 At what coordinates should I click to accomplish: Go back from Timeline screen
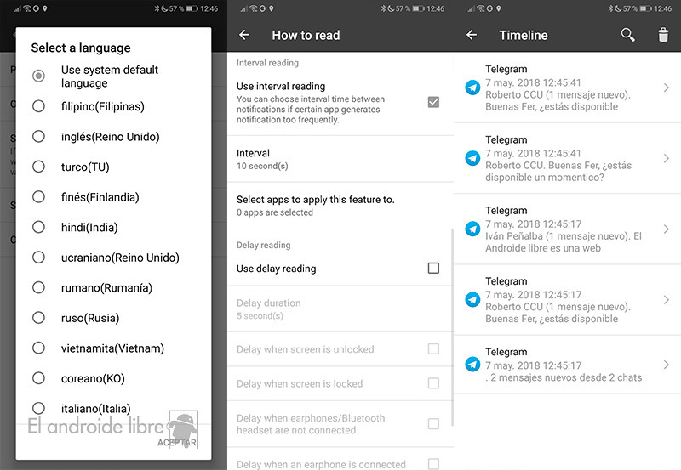[472, 35]
